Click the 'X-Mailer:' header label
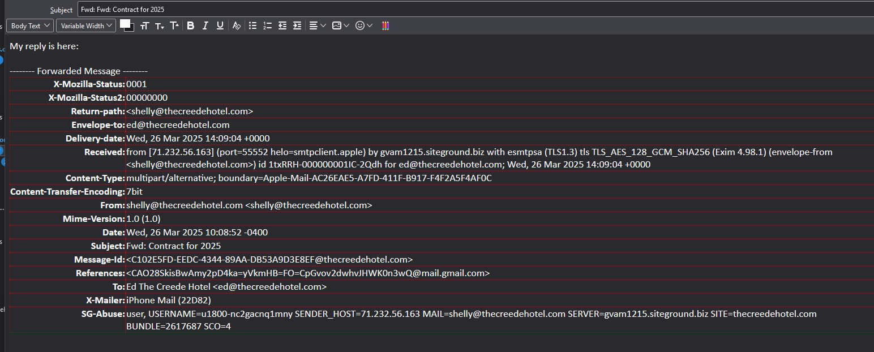This screenshot has height=352, width=874. 105,301
